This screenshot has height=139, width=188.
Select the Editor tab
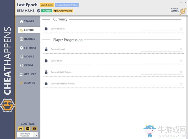coord(29,30)
